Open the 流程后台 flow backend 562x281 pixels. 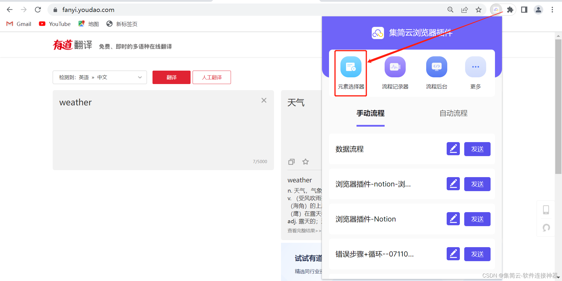[436, 73]
